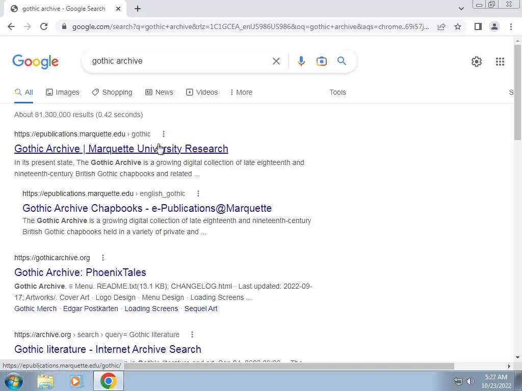Switch to News tab

pyautogui.click(x=159, y=93)
